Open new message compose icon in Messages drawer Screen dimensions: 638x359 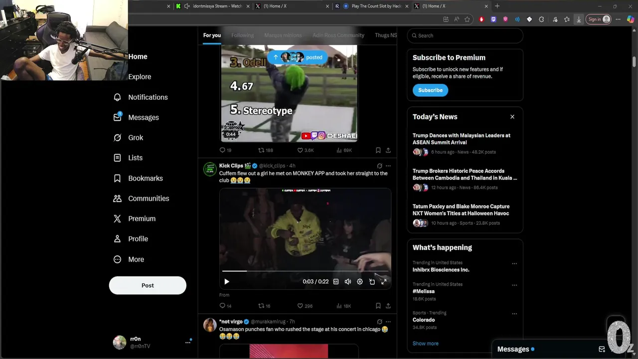click(x=602, y=349)
